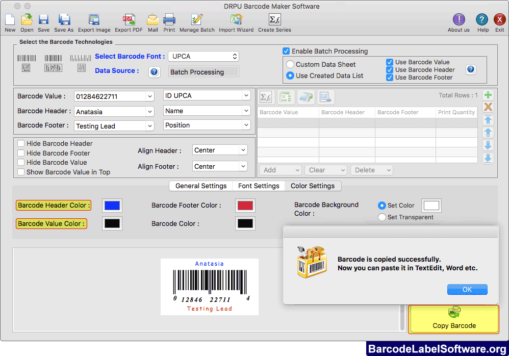Open the Select Barcode Font dropdown

[203, 56]
